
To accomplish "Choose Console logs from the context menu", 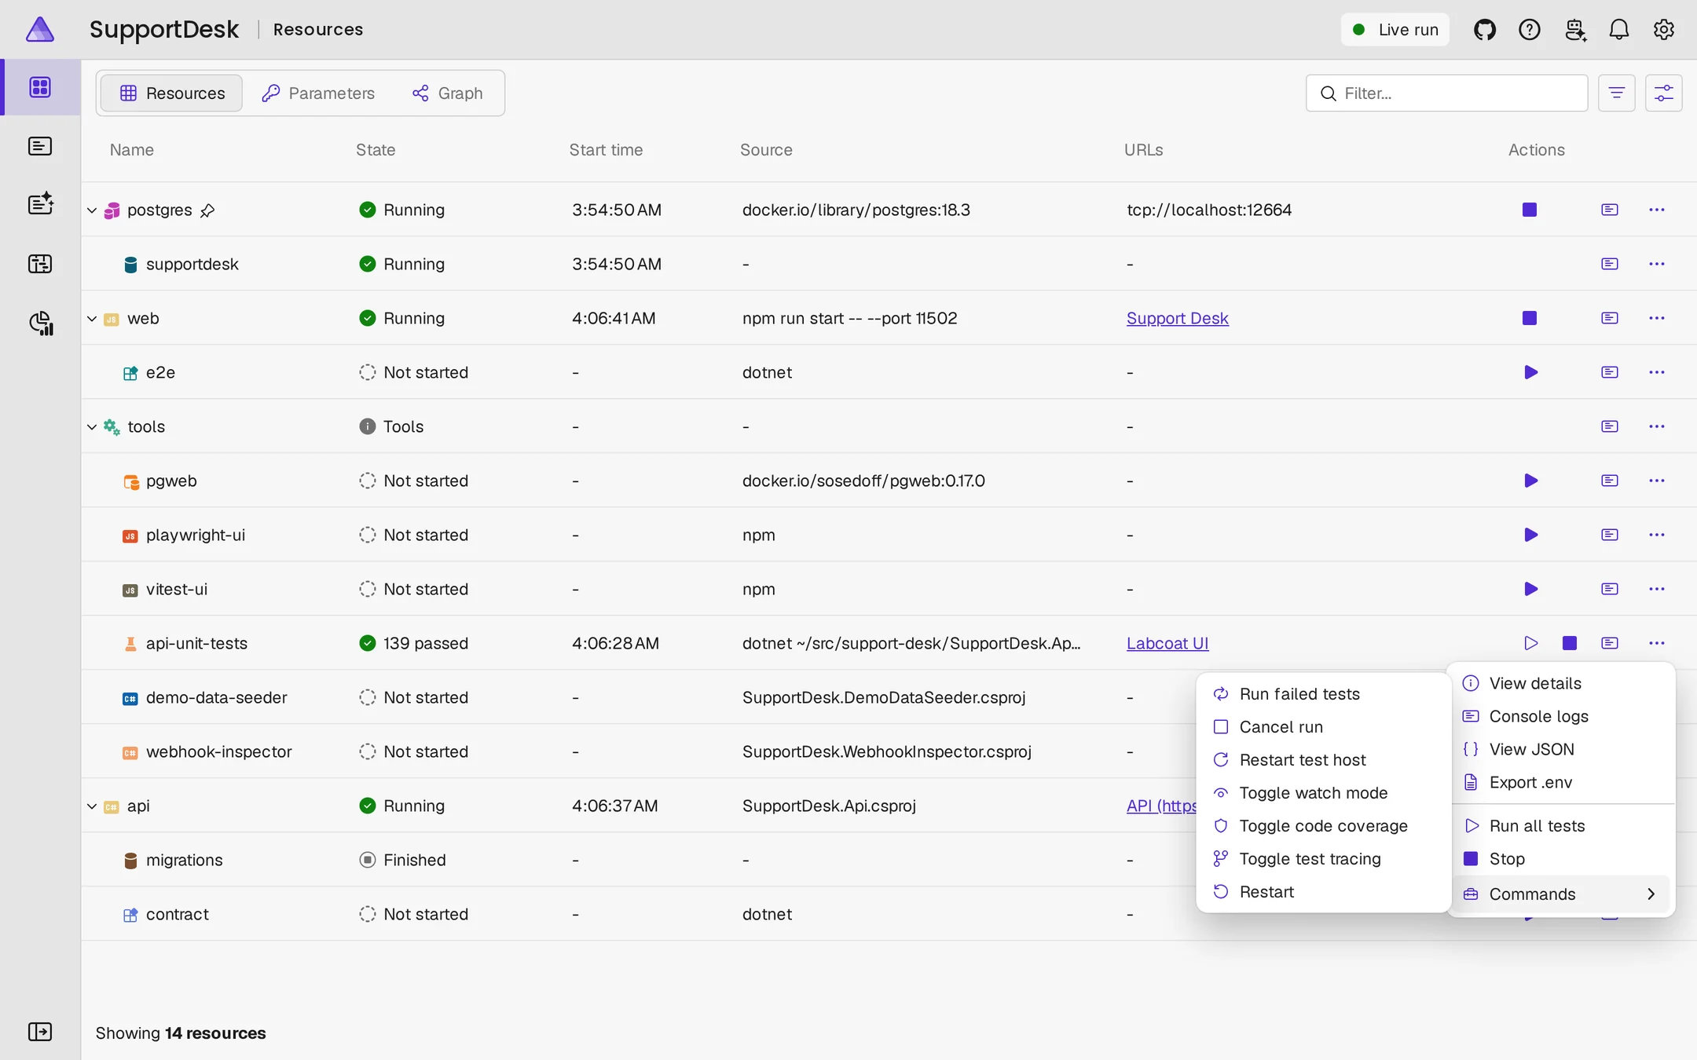I will (x=1563, y=716).
